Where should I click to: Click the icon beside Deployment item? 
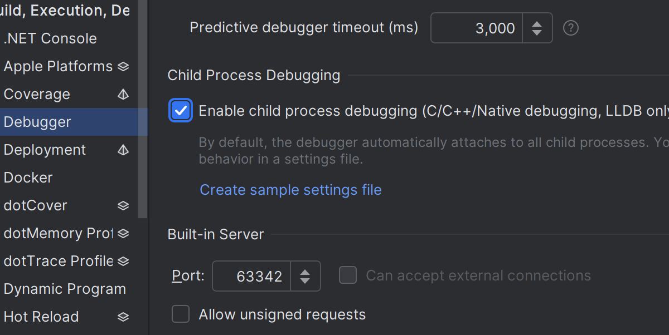[123, 150]
